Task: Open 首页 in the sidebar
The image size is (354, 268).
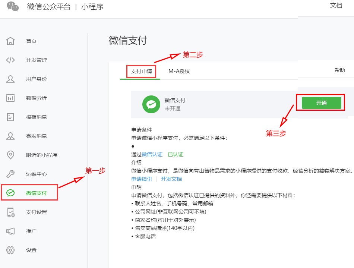Action: [x=31, y=41]
